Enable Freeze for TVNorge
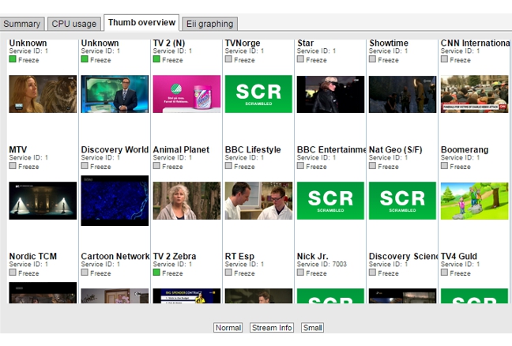This screenshot has height=346, width=512. pyautogui.click(x=228, y=59)
